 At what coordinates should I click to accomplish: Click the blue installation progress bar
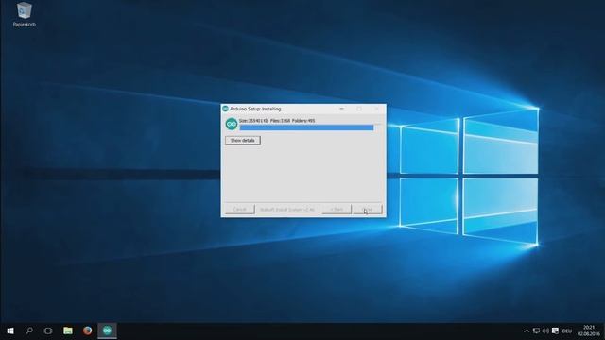point(306,127)
